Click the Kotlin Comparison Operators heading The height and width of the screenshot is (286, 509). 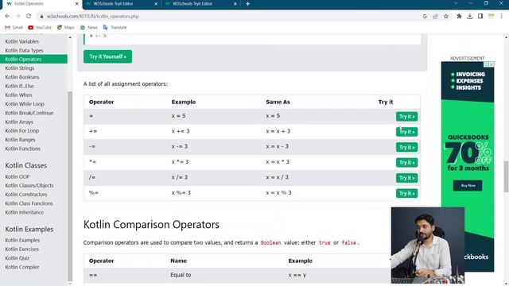pos(151,224)
